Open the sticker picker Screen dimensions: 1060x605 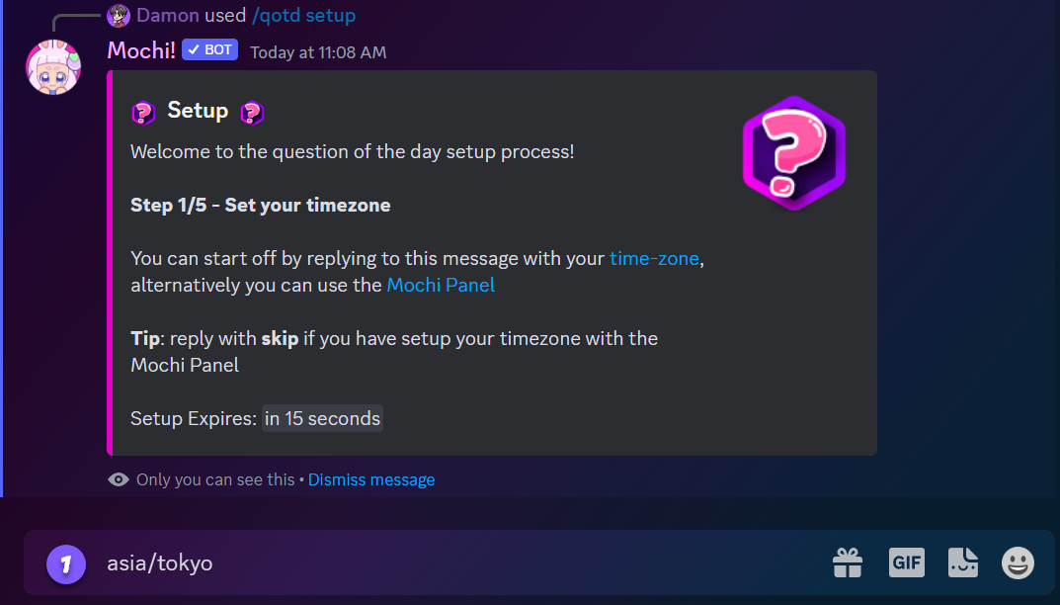tap(962, 563)
